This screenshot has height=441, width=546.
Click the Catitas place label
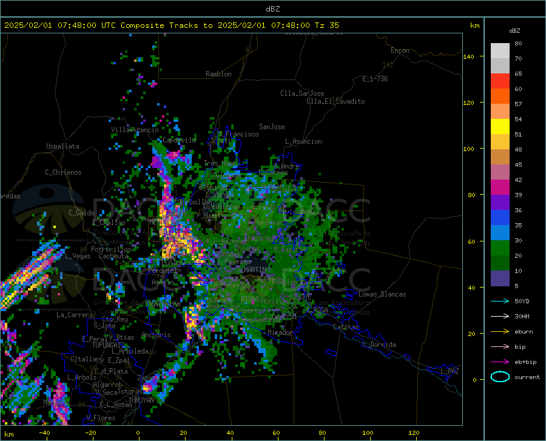pos(346,326)
